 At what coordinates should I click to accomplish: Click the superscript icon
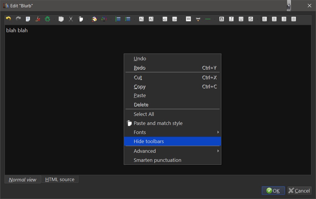(141, 19)
